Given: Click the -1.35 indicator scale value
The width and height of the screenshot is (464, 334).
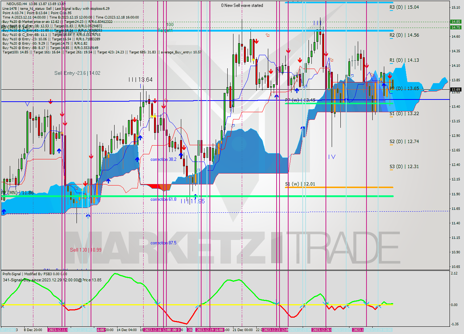Looking at the screenshot, I should pos(455,324).
